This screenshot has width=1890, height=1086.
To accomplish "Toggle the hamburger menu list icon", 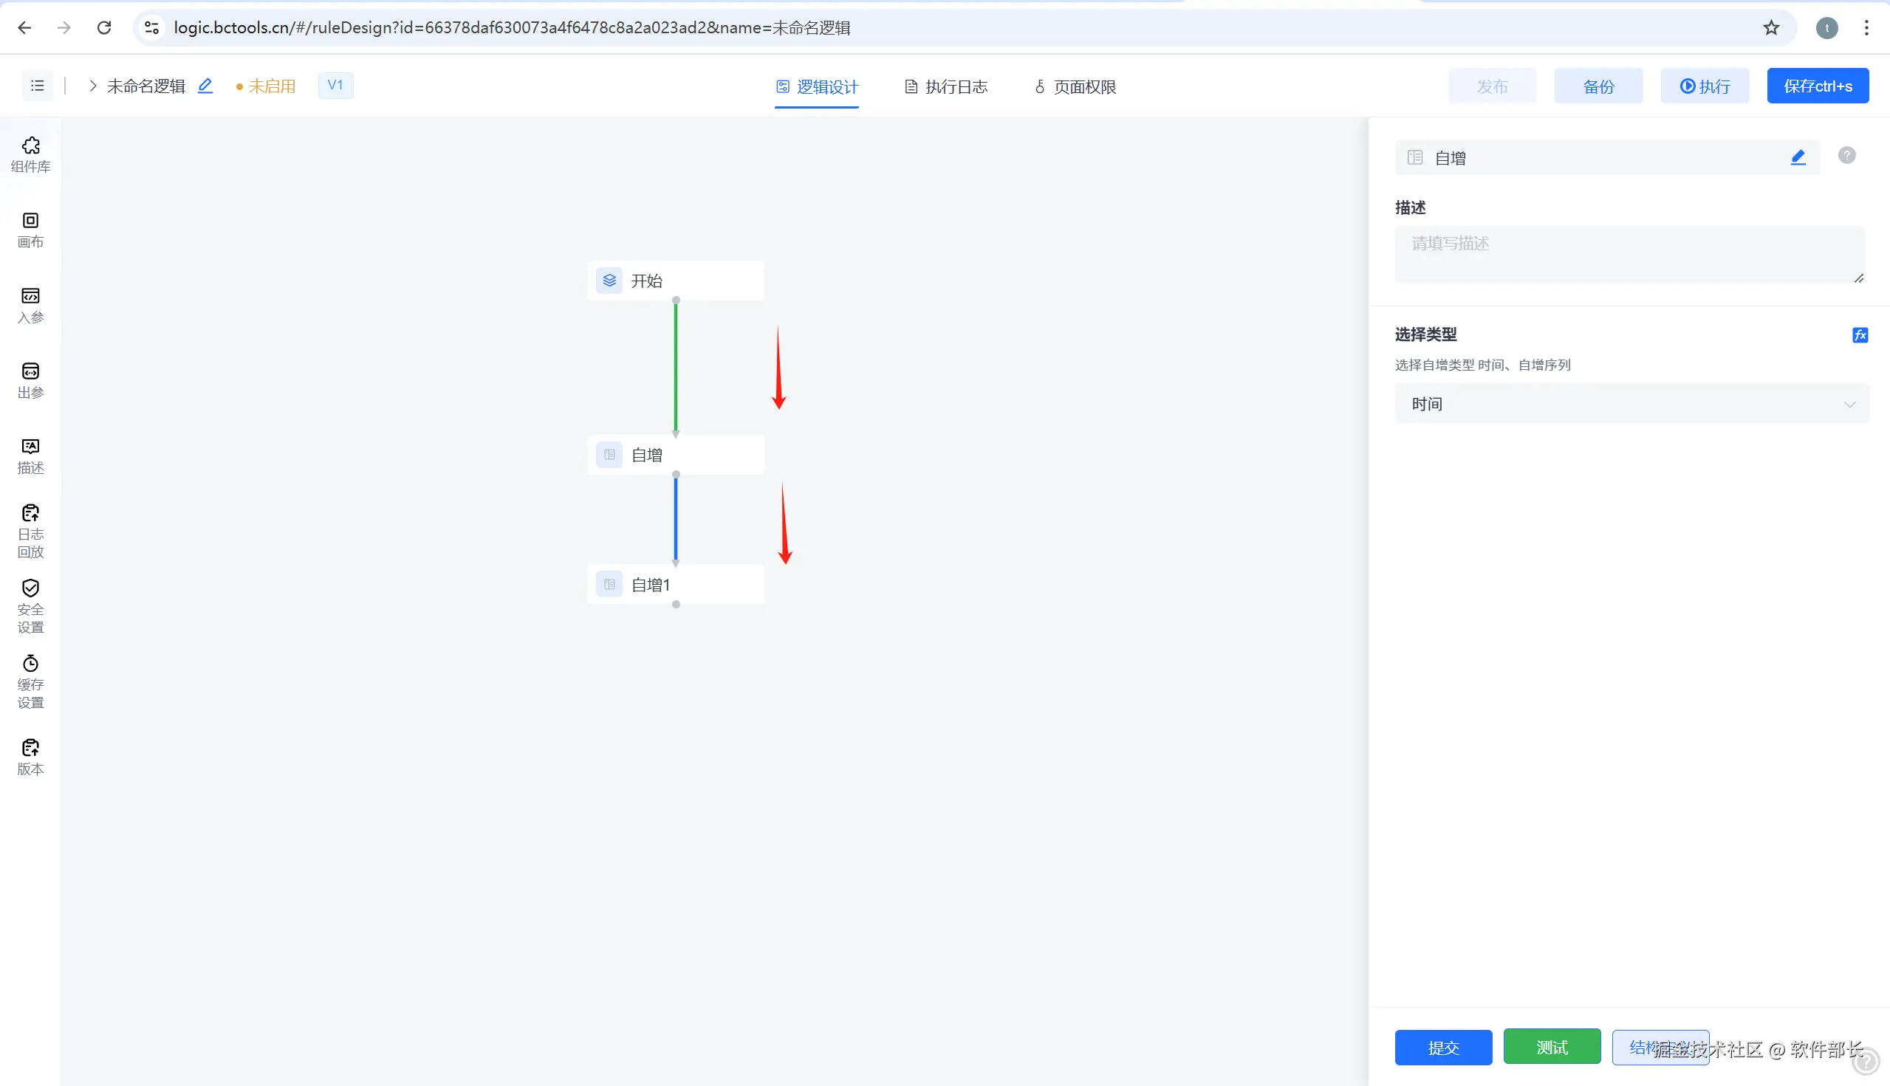I will [x=38, y=86].
